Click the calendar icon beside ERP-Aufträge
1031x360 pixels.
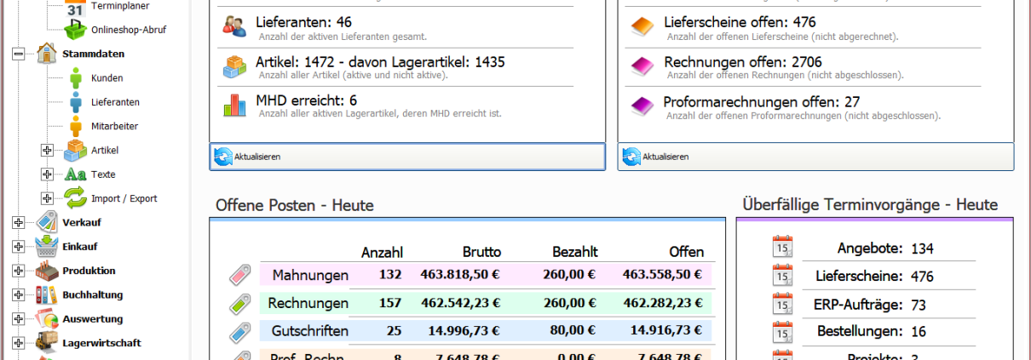click(783, 304)
